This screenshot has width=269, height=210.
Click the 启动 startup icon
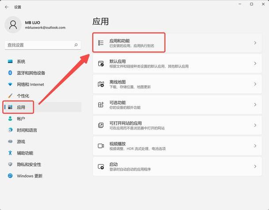(x=101, y=167)
